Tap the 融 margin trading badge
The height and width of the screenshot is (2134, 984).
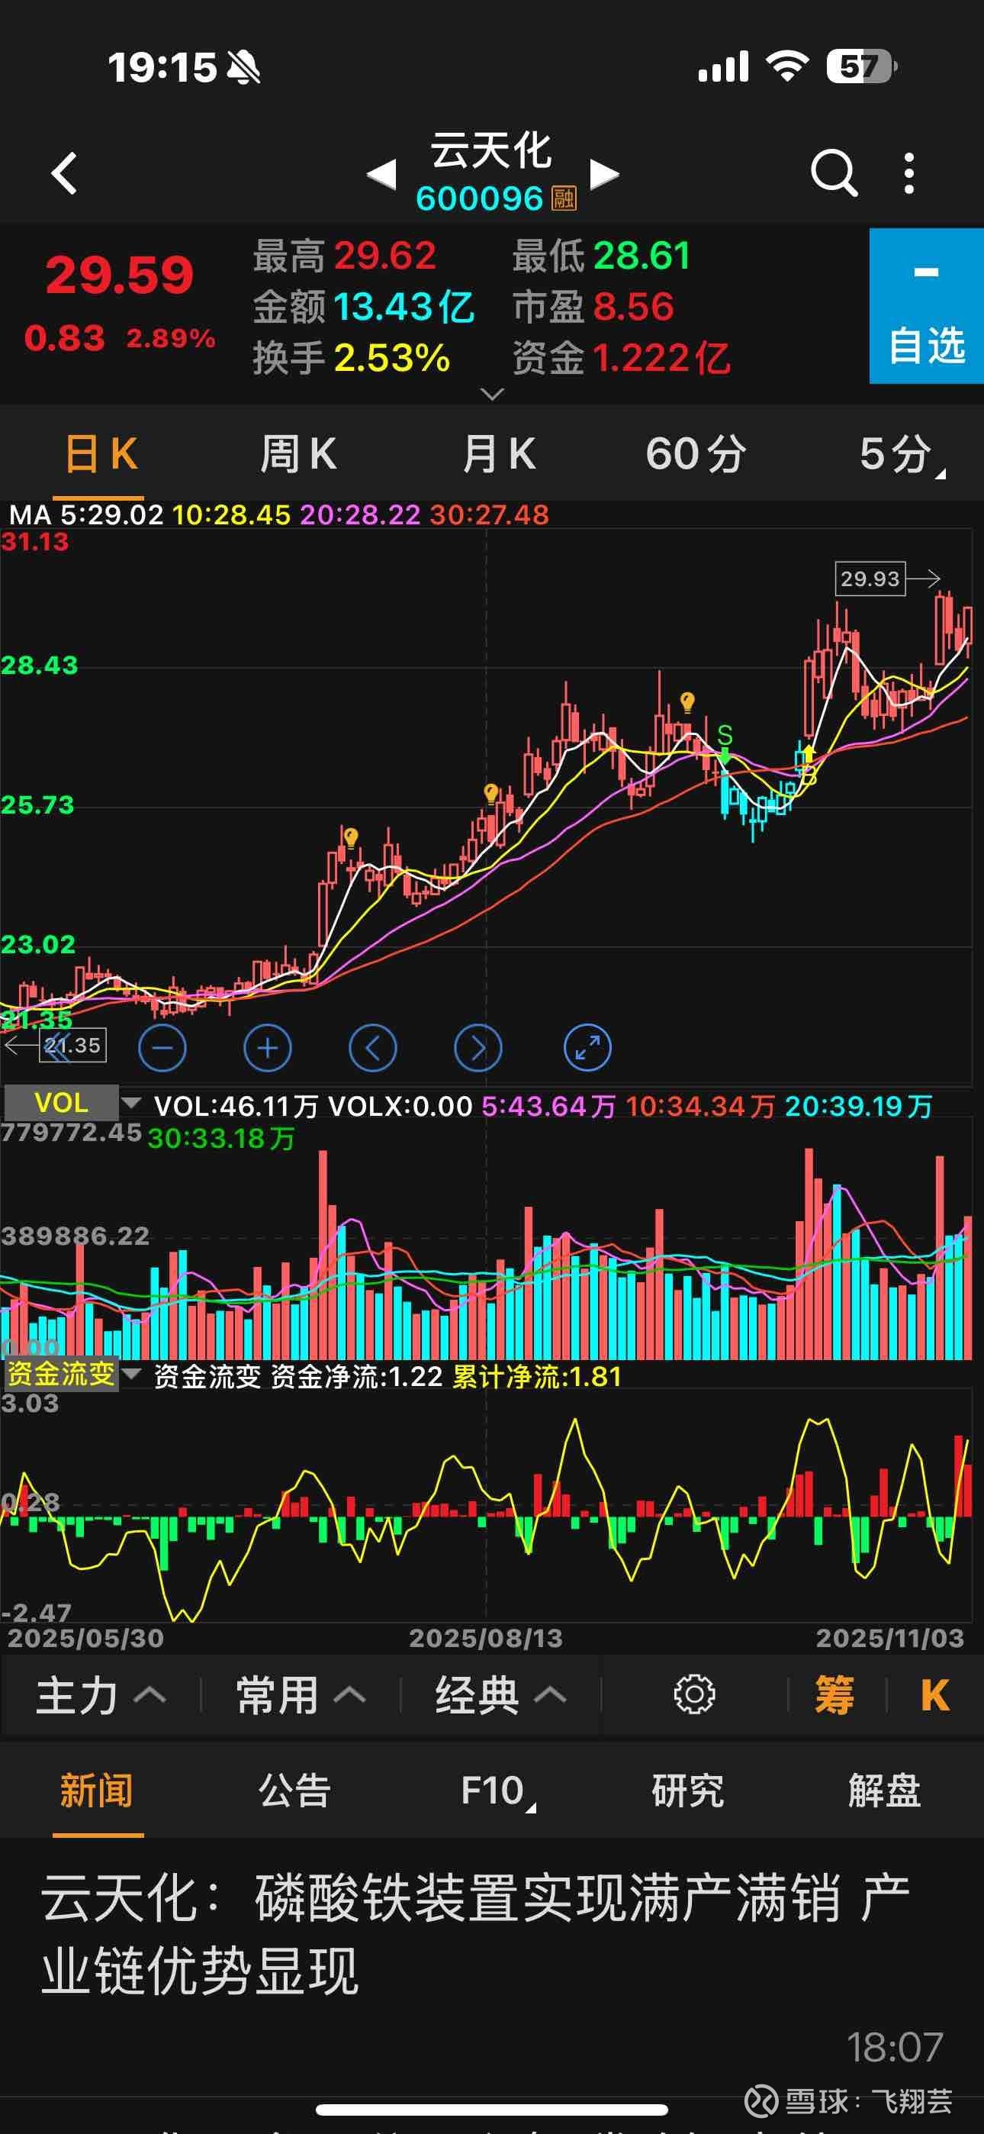(x=564, y=198)
